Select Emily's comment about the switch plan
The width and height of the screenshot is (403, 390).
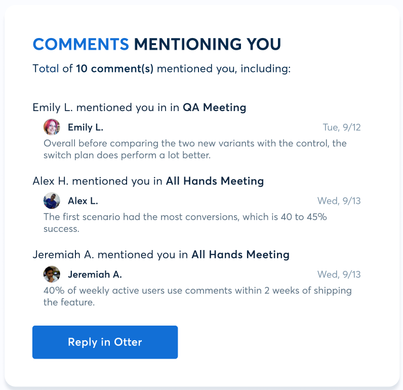195,149
